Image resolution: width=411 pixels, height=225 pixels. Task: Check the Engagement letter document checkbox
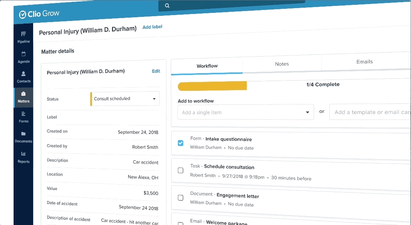coord(180,198)
